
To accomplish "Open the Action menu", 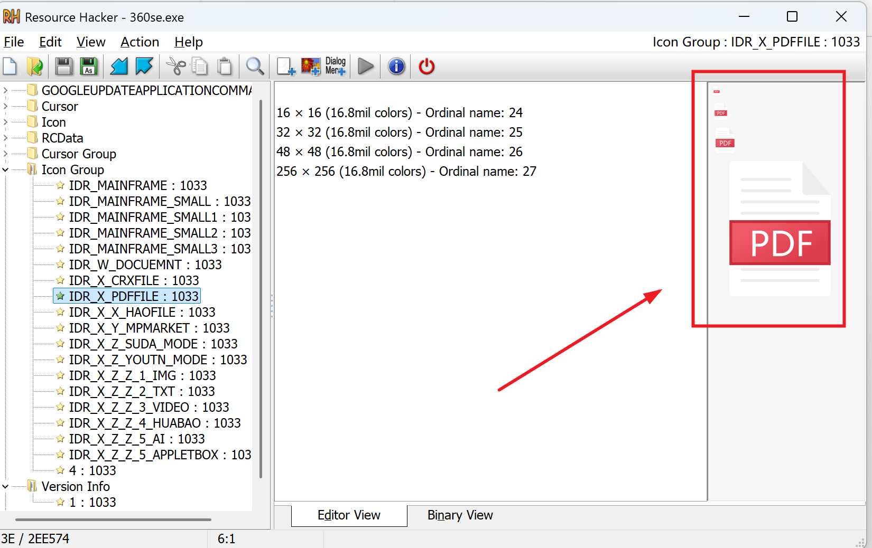I will (x=140, y=42).
